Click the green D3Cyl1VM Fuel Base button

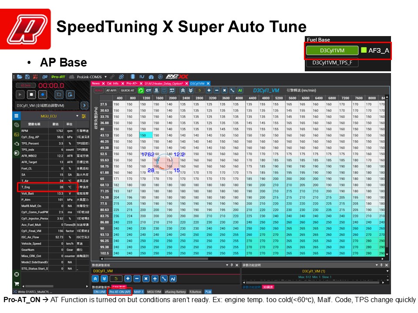point(332,50)
